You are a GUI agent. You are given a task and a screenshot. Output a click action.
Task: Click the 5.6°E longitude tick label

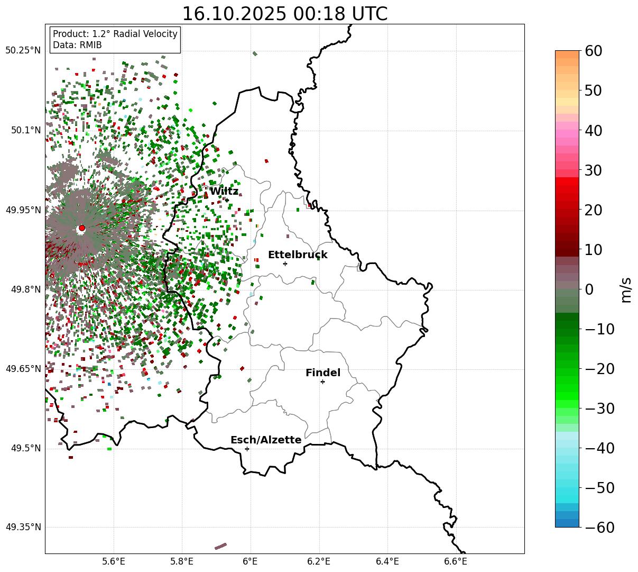tap(114, 561)
